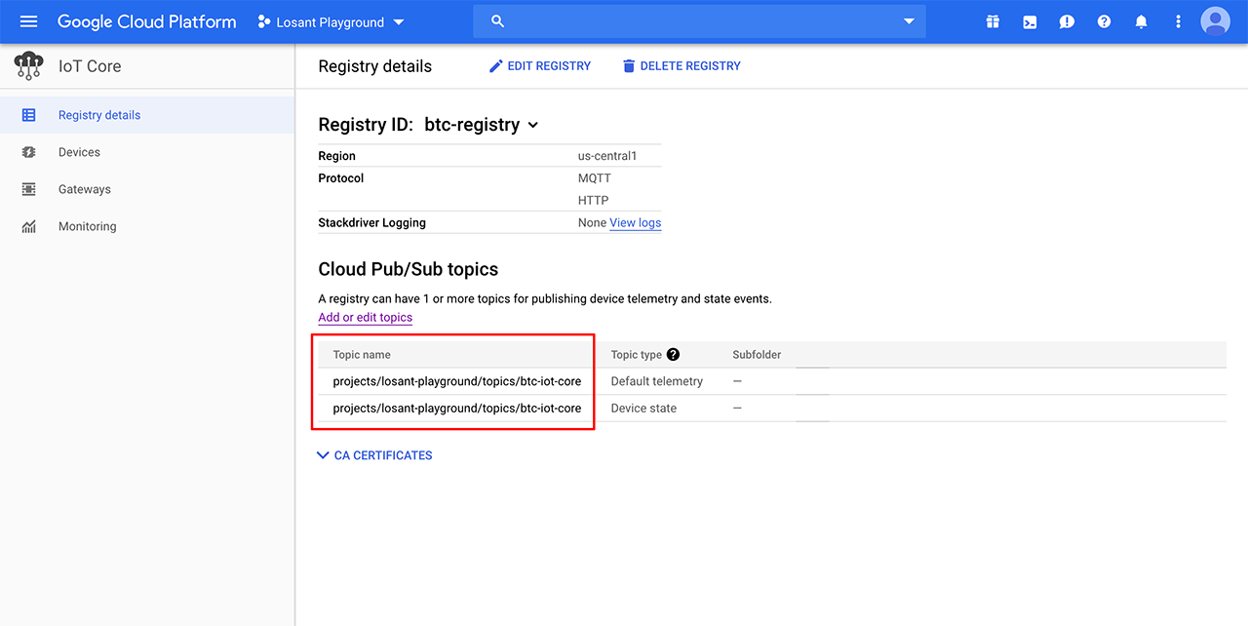
Task: Click DELETE REGISTRY
Action: [x=681, y=65]
